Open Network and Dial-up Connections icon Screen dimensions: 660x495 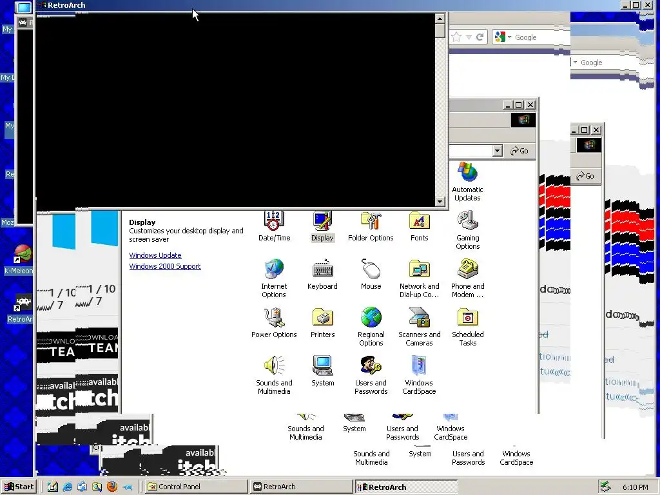tap(419, 278)
